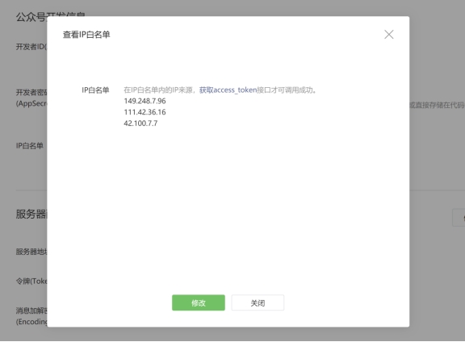Image resolution: width=465 pixels, height=342 pixels.
Task: Select the IP address 149.248.7.96
Action: [x=145, y=101]
